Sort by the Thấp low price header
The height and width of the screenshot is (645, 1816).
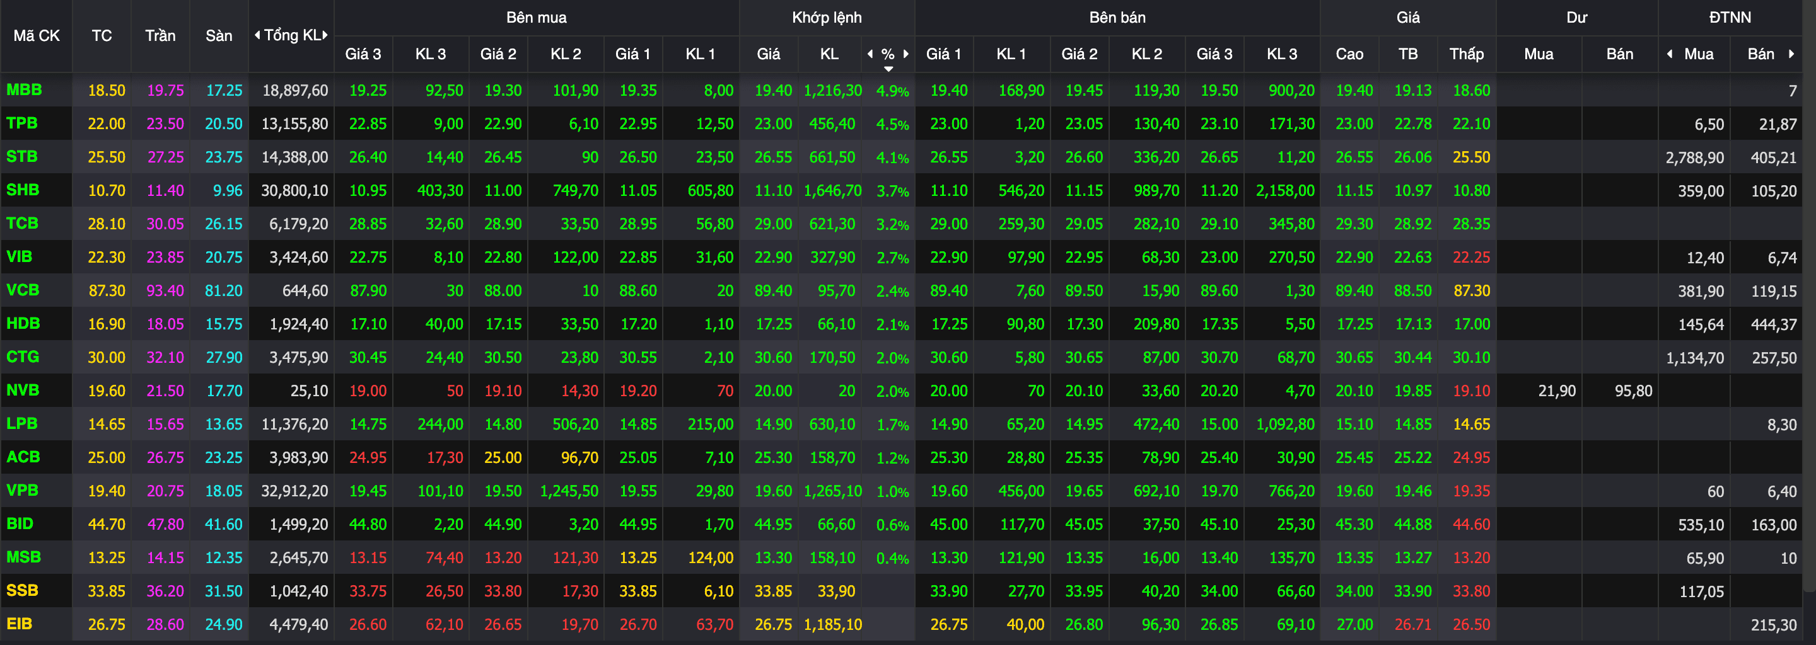[1466, 54]
